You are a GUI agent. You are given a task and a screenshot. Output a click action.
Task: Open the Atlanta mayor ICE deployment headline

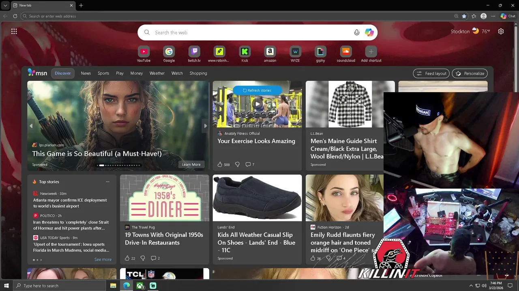click(70, 203)
